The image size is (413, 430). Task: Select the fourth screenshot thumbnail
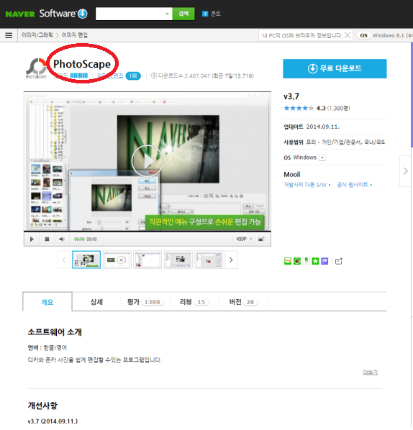pos(178,260)
